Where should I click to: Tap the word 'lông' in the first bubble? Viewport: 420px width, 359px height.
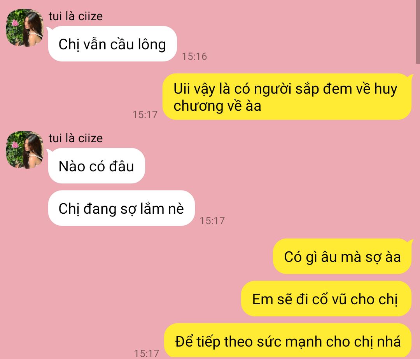[x=152, y=45]
